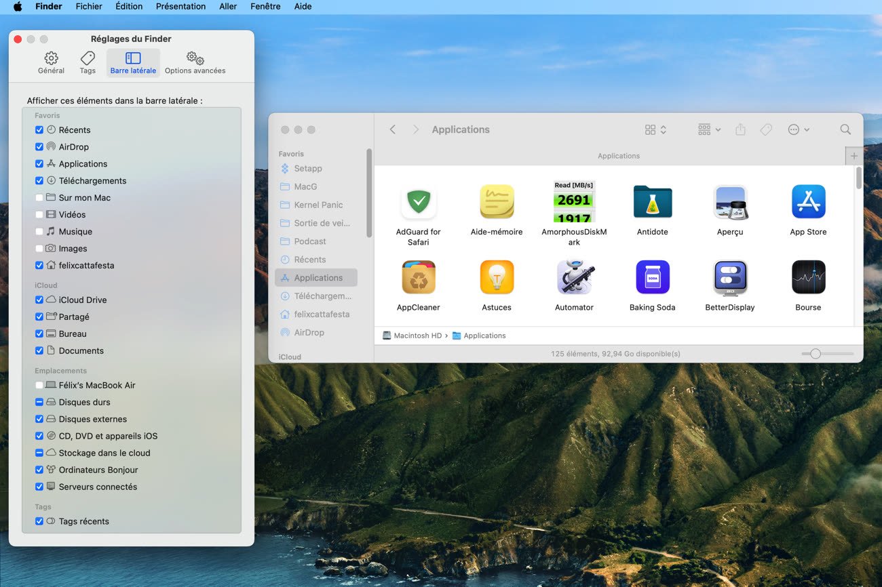Screen dimensions: 882x587
Task: Click the Finder sidebar scrollbar
Action: (369, 193)
